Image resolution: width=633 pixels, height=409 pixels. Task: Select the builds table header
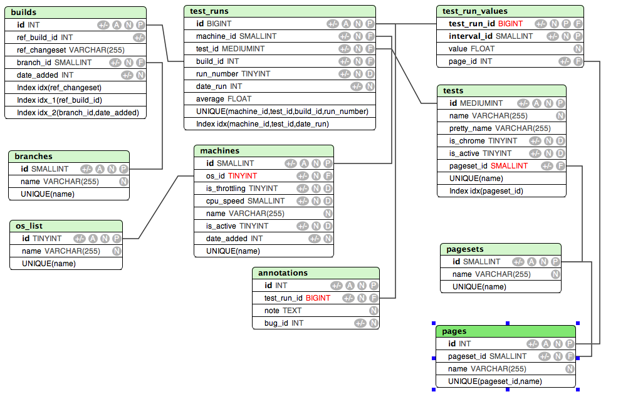[x=75, y=12]
